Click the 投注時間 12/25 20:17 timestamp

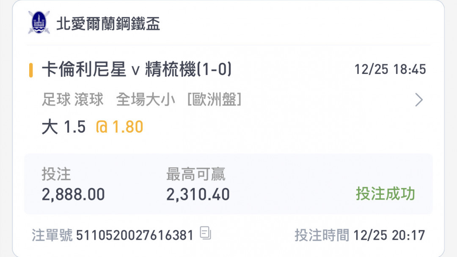click(360, 235)
